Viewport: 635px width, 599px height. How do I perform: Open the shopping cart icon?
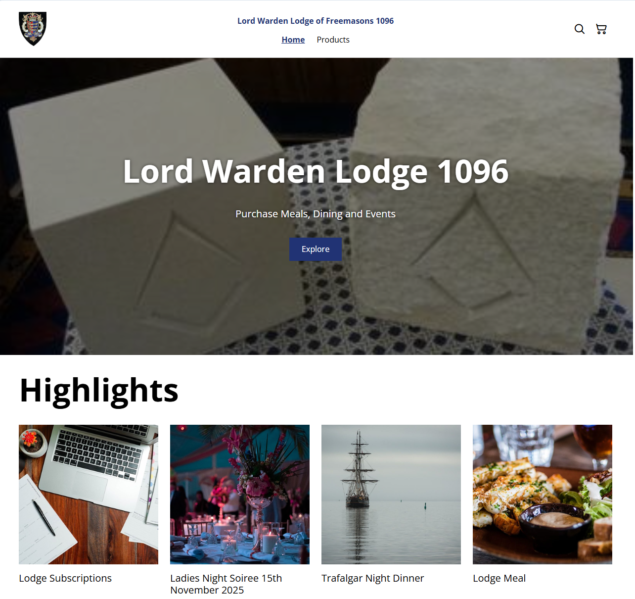coord(601,29)
